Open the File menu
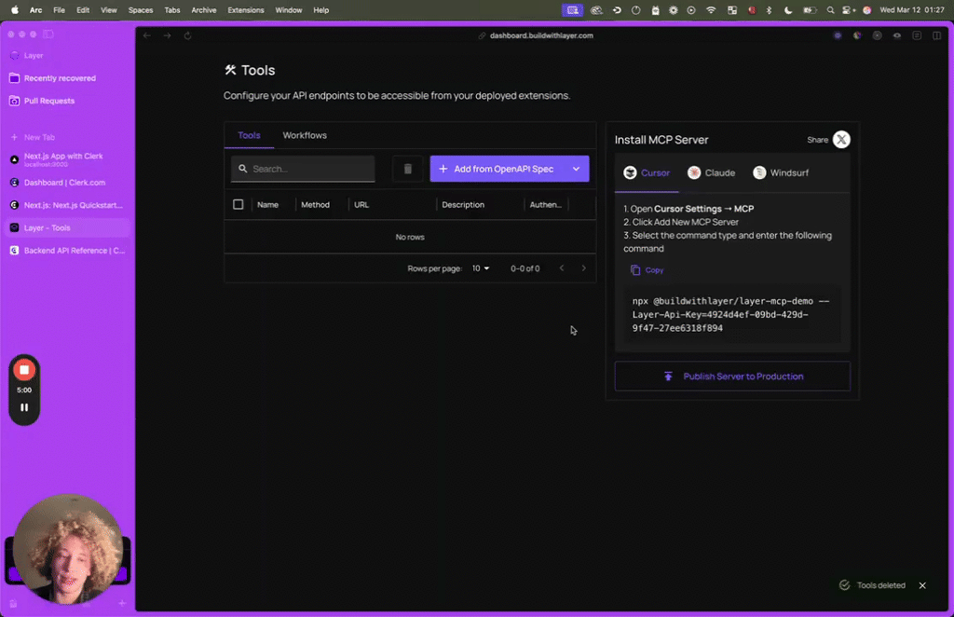 [x=59, y=9]
